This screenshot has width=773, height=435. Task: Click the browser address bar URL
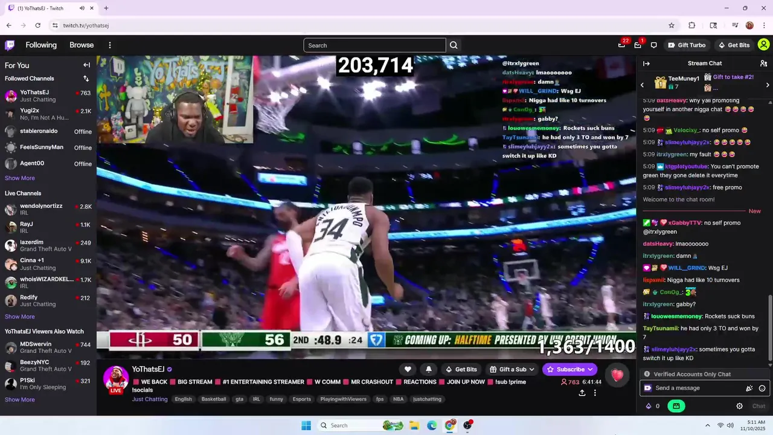click(86, 25)
